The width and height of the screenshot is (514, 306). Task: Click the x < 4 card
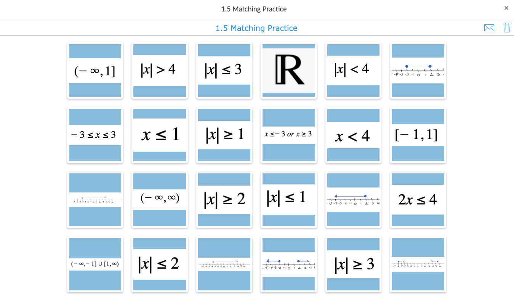point(353,135)
